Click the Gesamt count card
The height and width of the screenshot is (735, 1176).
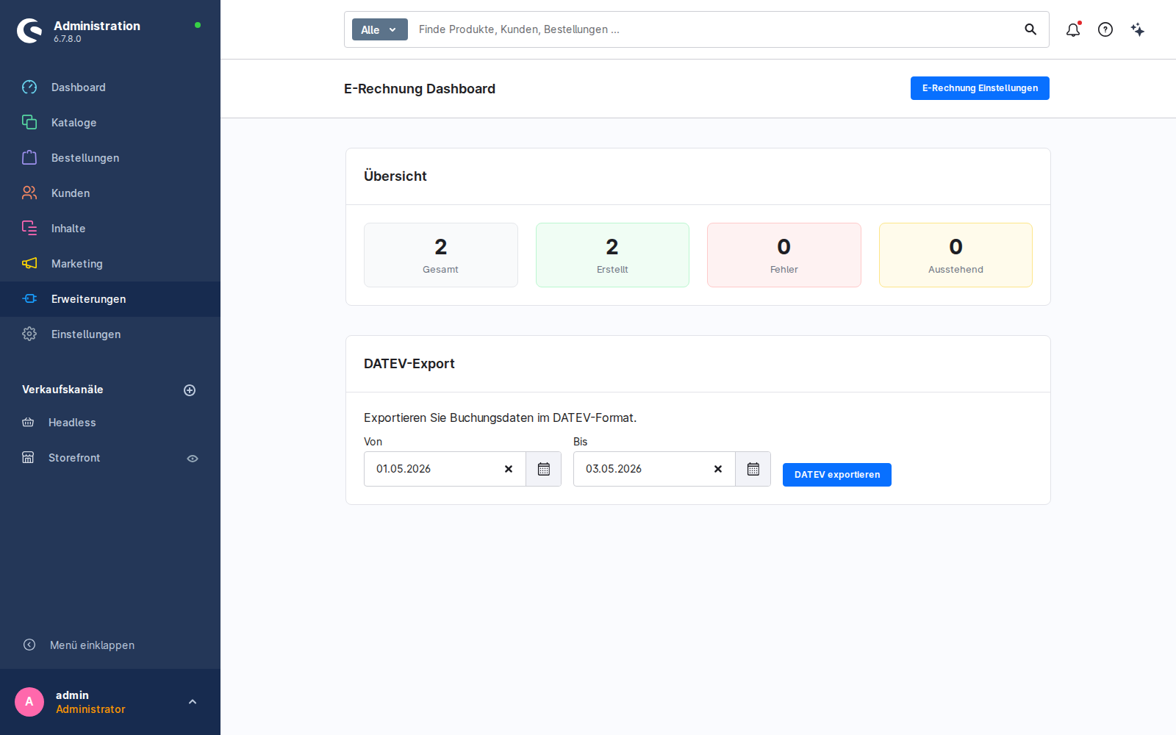pyautogui.click(x=441, y=255)
